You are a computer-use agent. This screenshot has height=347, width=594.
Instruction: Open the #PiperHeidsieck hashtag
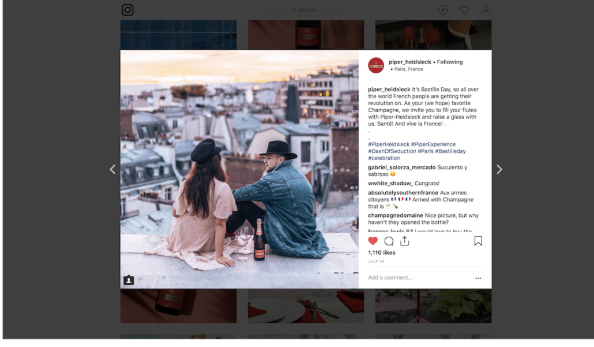tap(389, 144)
